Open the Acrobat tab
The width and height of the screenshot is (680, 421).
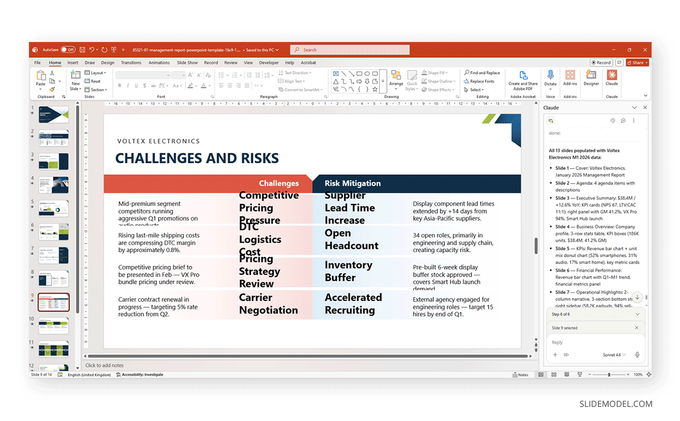coord(309,63)
